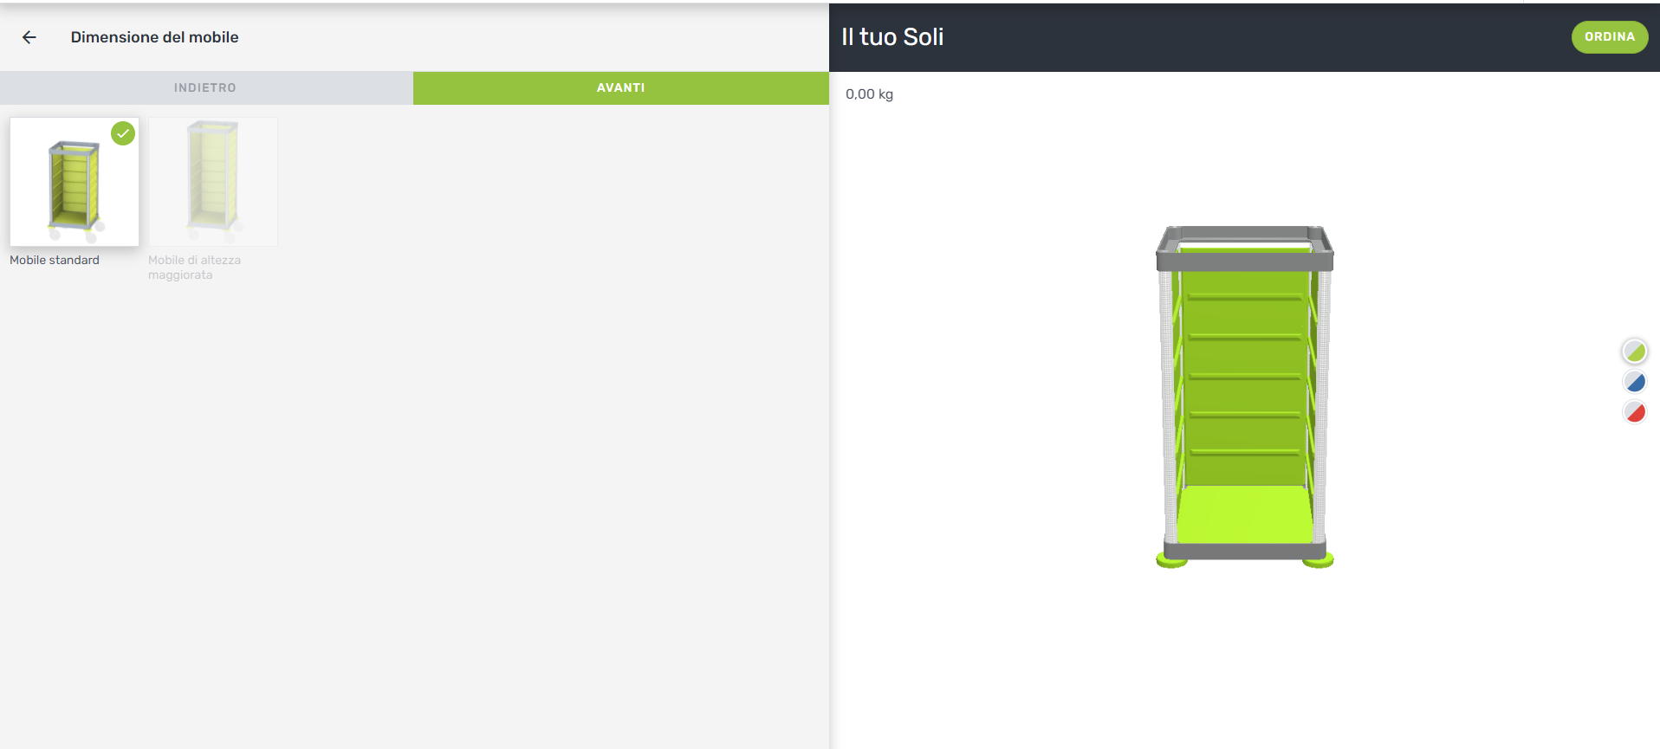Click the AVANTI button

point(621,87)
